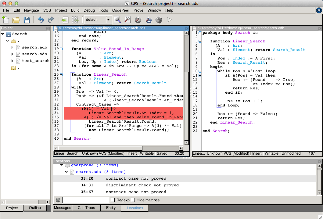The height and width of the screenshot is (219, 323).
Task: Fold while loop at line 10 in search.adb
Action: click(x=200, y=71)
